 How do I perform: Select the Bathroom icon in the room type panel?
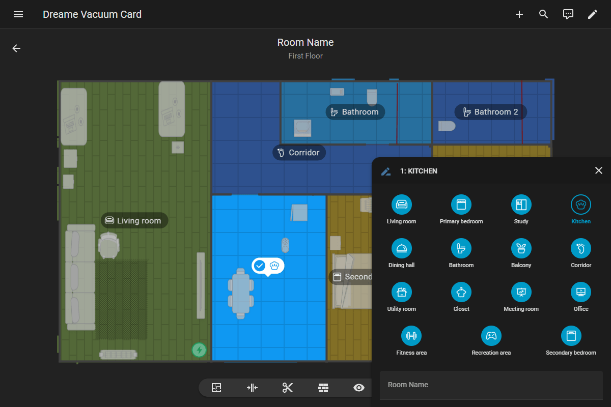point(461,248)
